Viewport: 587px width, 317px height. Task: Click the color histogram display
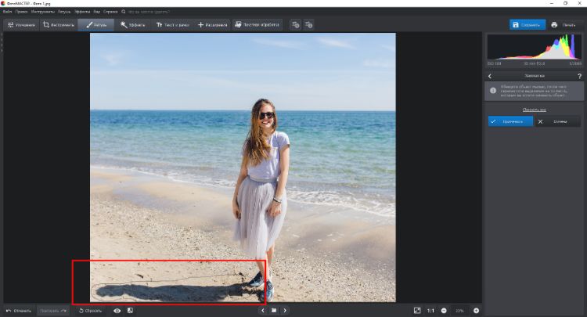535,47
